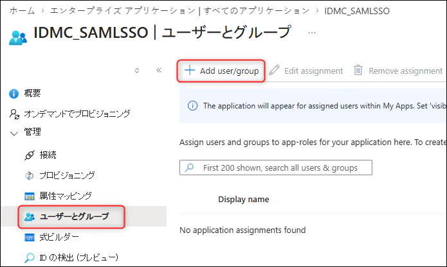Collapse the sidebar with the double chevron
Viewport: 447px width, 267px height.
tap(159, 70)
